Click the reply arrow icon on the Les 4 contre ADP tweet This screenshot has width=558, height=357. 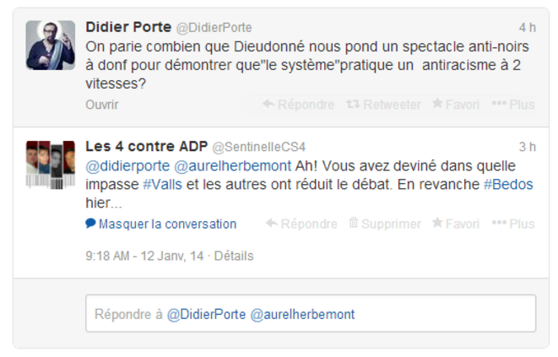(272, 223)
